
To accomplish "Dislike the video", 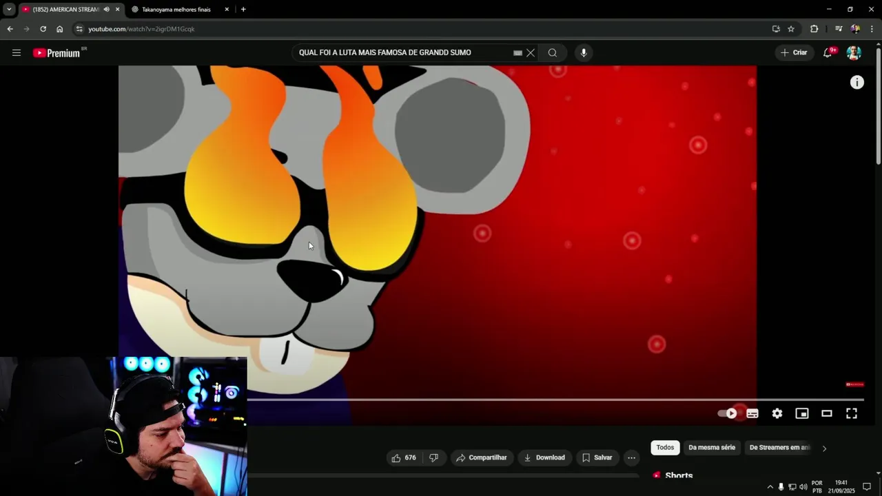I will 434,457.
